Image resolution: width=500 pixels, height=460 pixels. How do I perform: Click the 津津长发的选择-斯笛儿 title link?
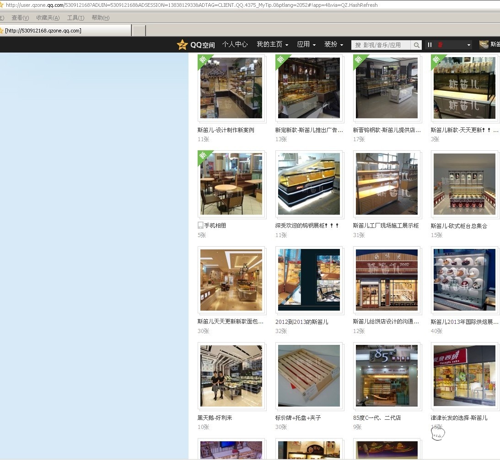[x=459, y=418]
